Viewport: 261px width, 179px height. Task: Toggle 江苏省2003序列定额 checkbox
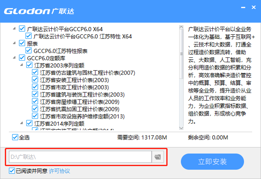[x=29, y=65]
